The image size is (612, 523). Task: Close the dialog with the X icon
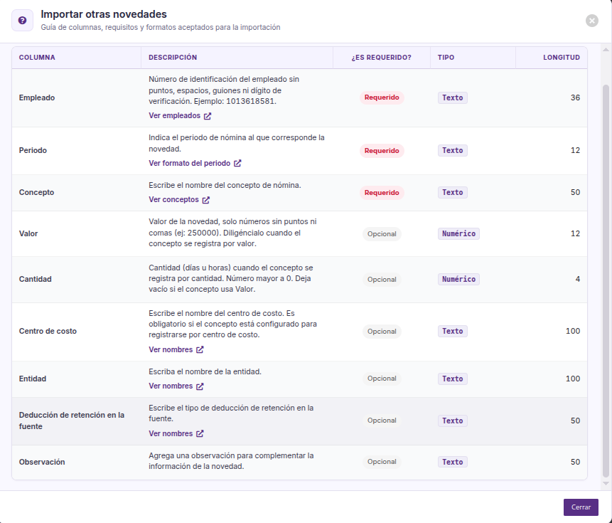(x=591, y=21)
